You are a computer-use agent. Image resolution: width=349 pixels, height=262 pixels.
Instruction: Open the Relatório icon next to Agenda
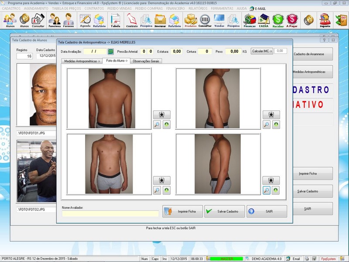[x=99, y=20]
